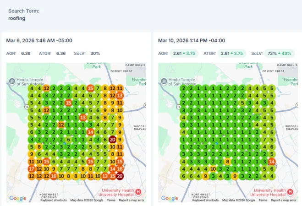Click yellow 10 marker on right map

click(x=213, y=169)
